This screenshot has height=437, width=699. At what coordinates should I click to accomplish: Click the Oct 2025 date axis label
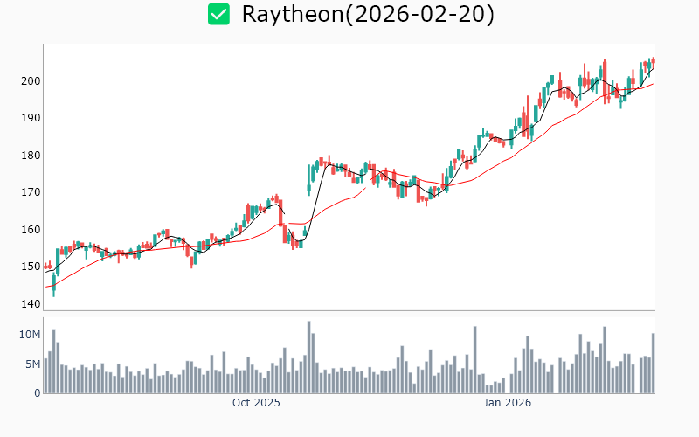(x=256, y=403)
